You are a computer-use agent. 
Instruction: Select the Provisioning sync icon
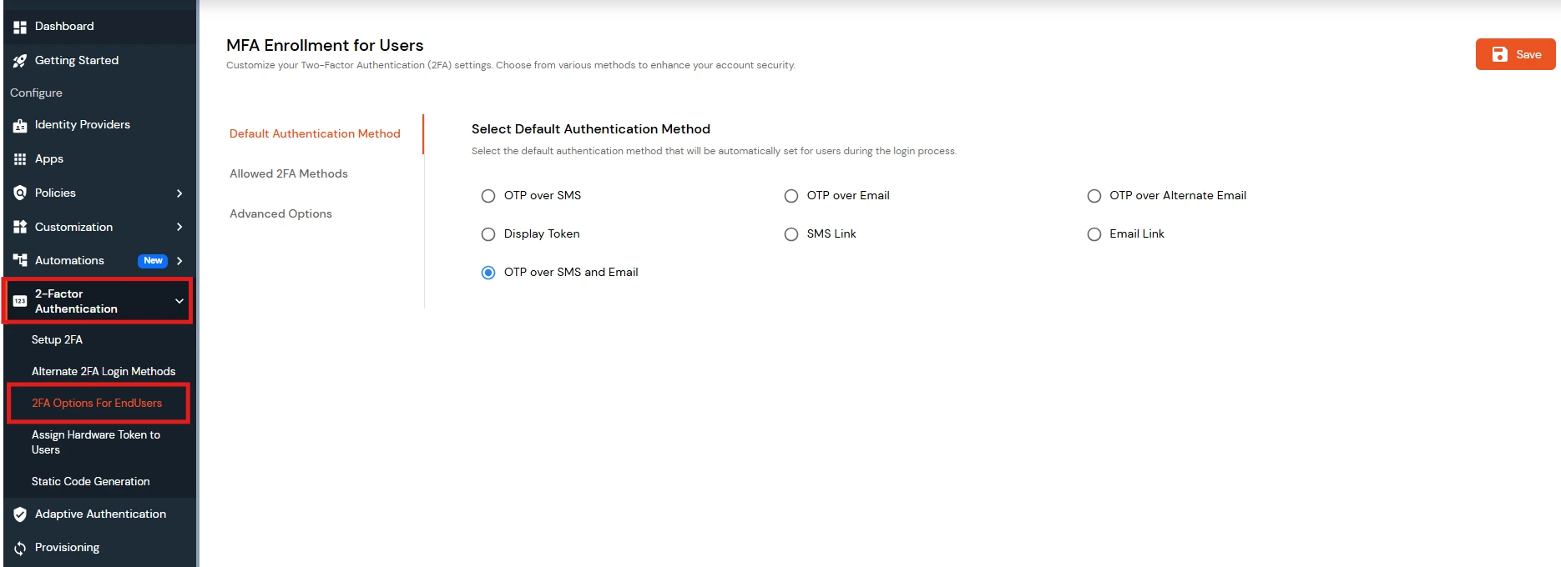click(x=19, y=547)
